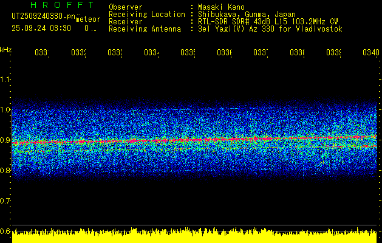The image size is (382, 243).
Task: Click the observer name Masaki Kano
Action: tap(221, 7)
